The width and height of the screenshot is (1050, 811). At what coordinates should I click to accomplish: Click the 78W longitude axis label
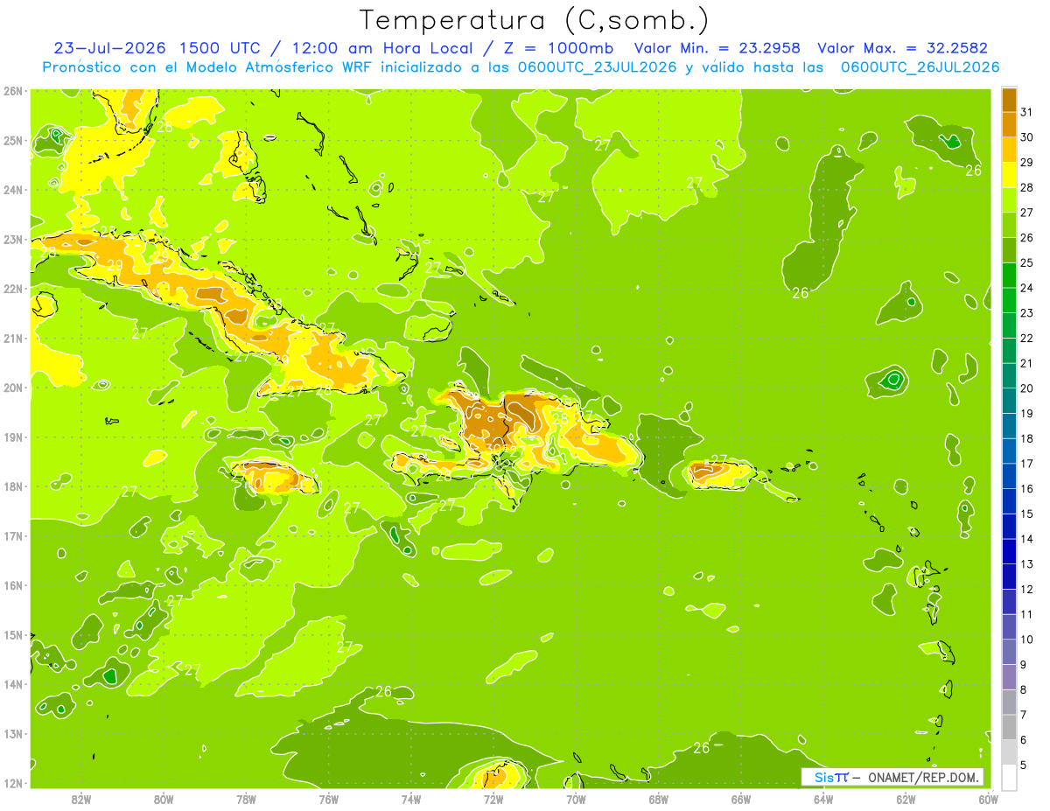(246, 800)
